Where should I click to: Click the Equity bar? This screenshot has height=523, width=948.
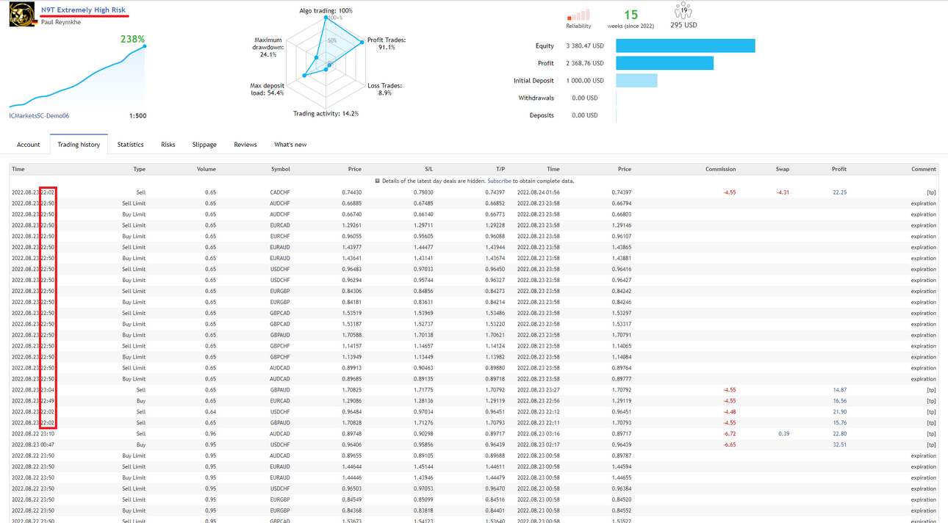(x=686, y=46)
